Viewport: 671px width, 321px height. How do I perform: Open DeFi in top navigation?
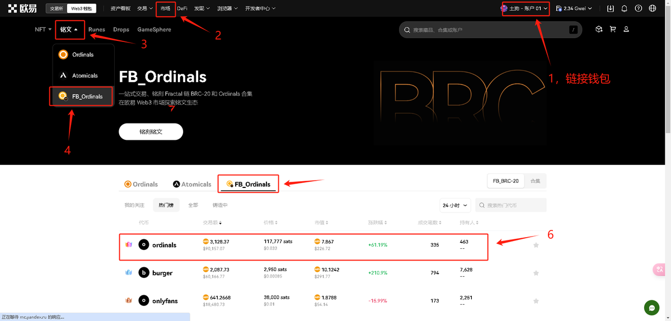point(182,8)
